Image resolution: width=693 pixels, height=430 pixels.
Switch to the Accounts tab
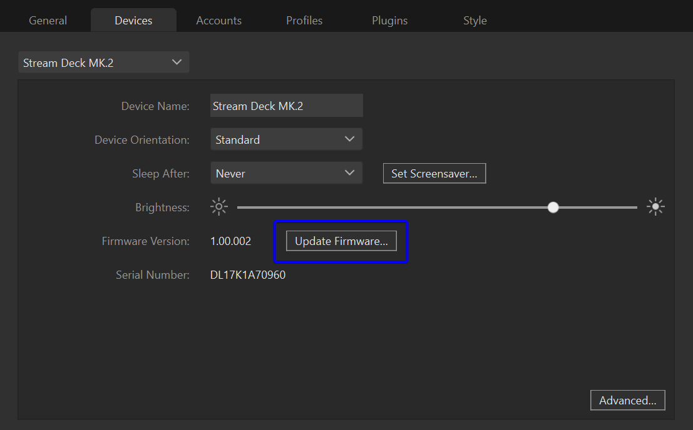218,20
